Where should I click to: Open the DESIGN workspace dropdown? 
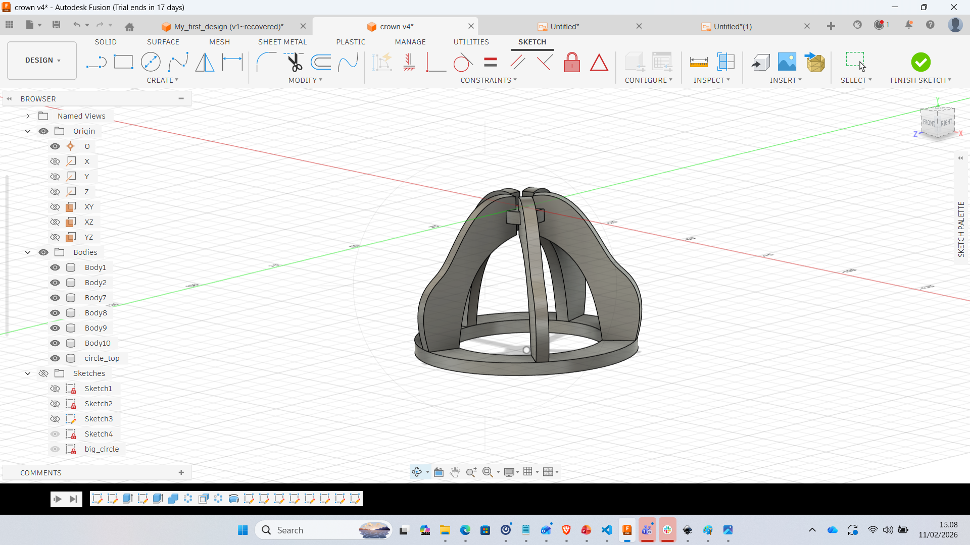click(42, 61)
